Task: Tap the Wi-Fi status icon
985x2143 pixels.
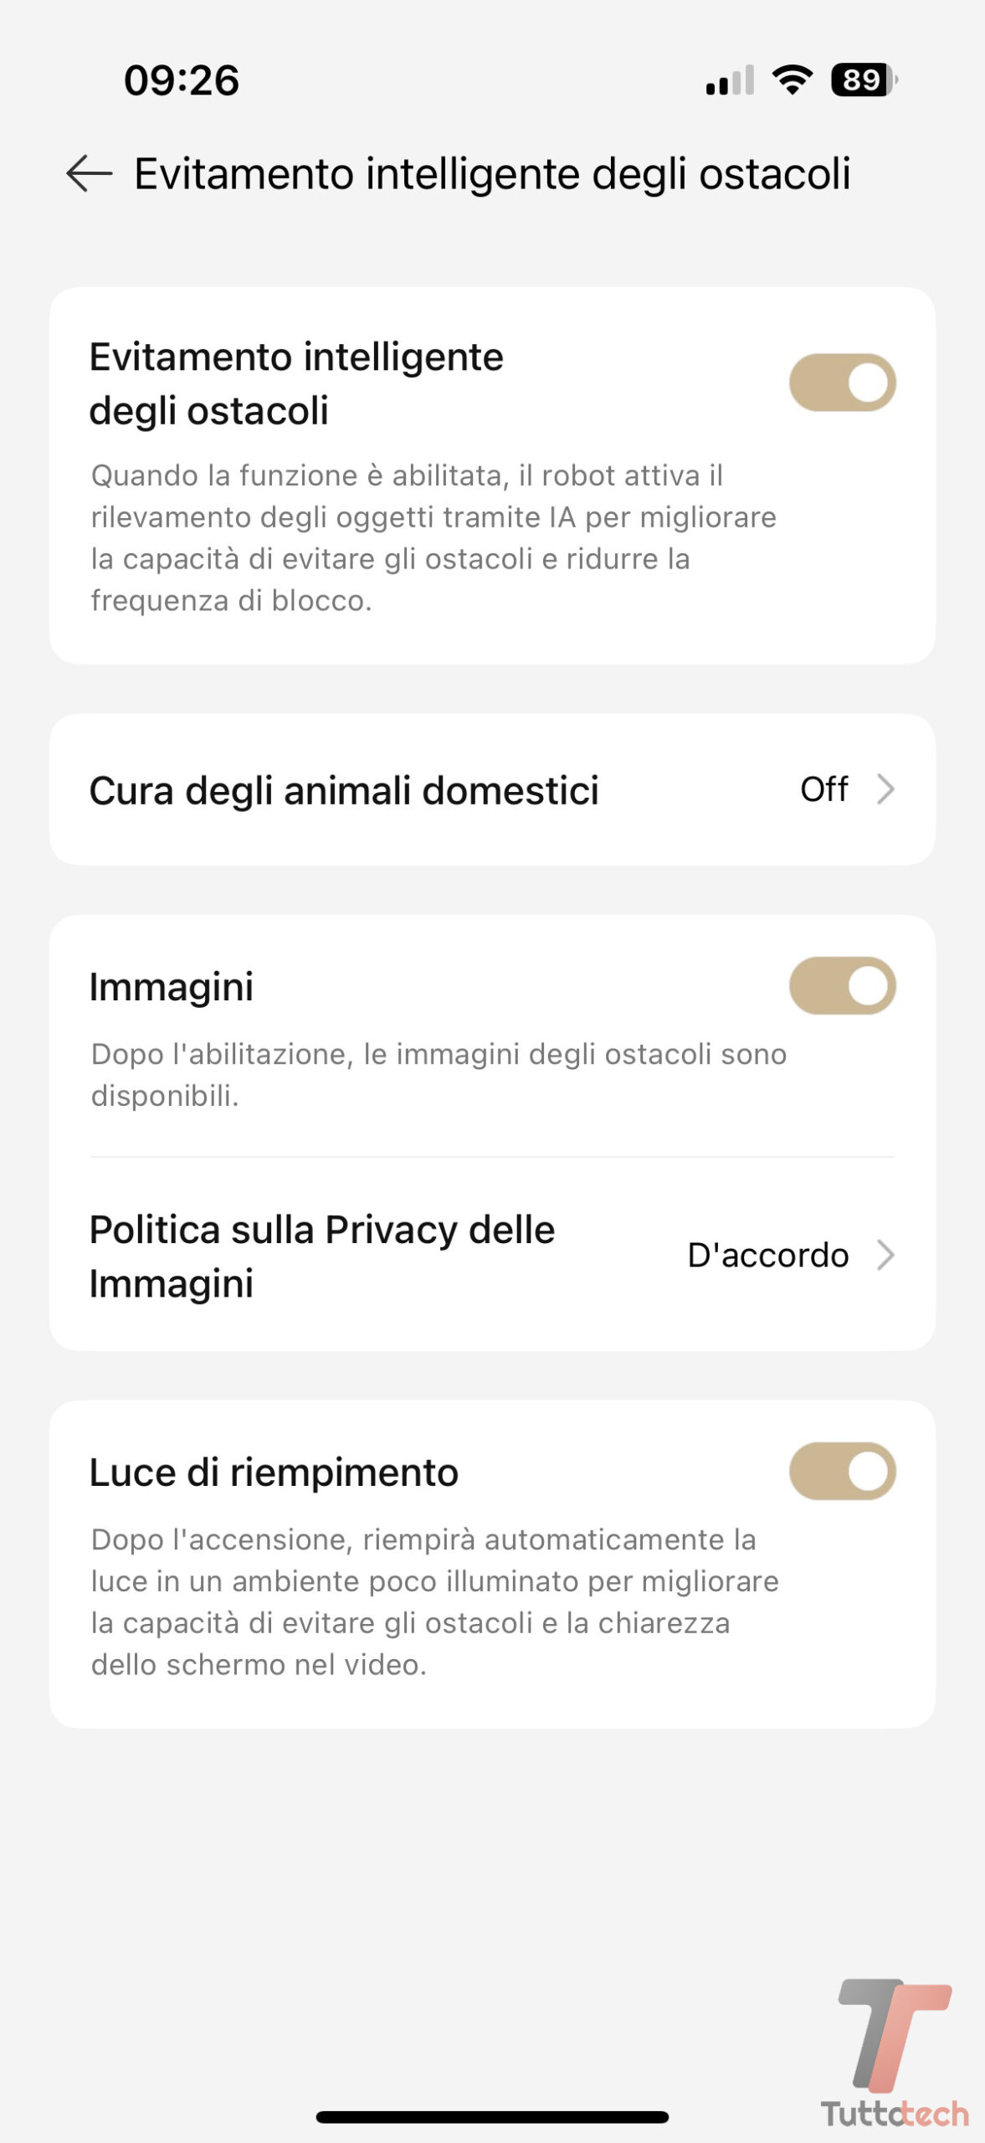Action: click(792, 80)
